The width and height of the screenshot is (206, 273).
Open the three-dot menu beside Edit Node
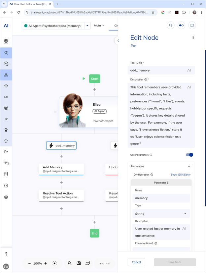click(193, 38)
